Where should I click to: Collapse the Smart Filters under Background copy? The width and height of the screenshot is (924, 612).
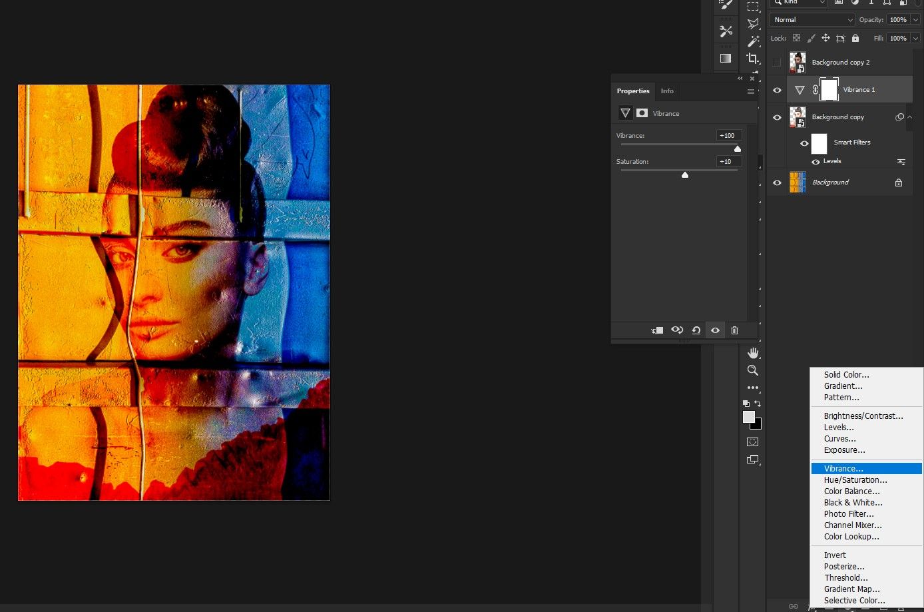point(911,117)
